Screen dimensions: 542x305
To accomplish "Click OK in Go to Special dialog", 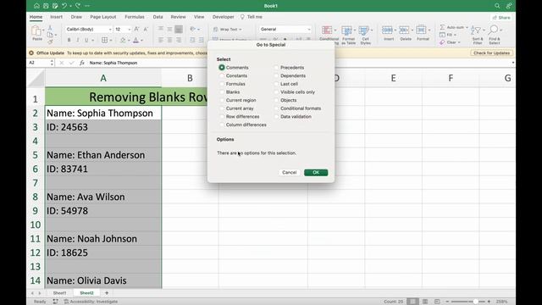I will click(x=316, y=173).
